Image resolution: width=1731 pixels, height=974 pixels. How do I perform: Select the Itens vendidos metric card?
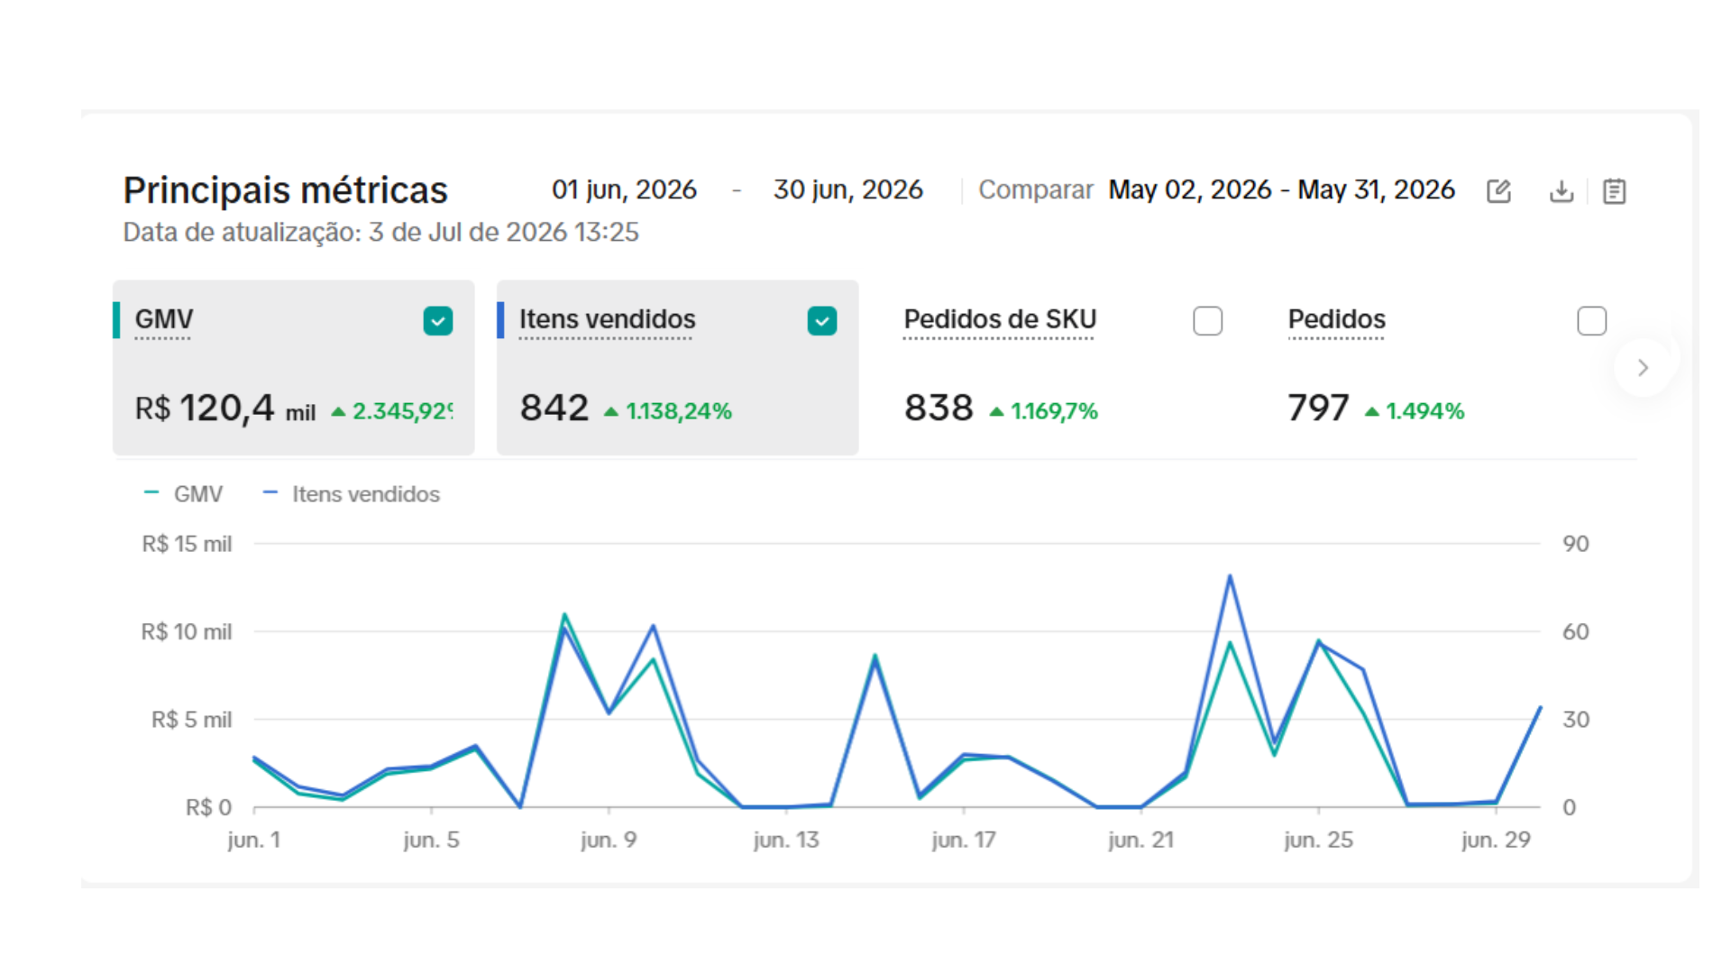pyautogui.click(x=678, y=368)
